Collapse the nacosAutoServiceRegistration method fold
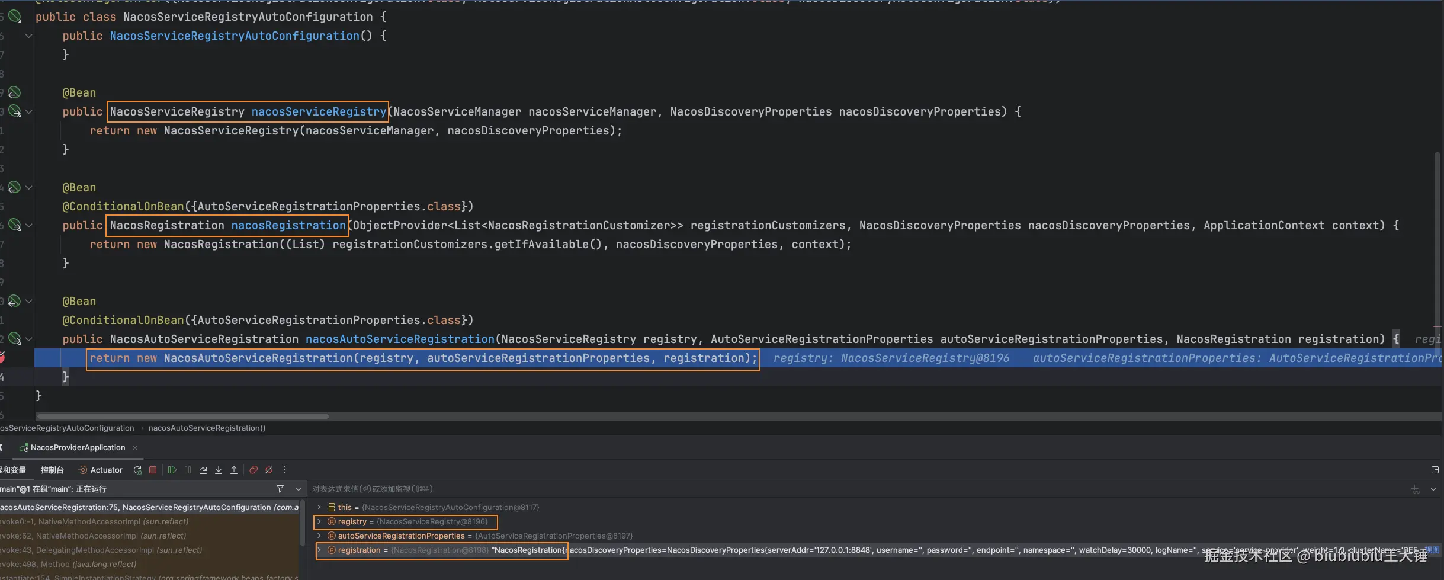The height and width of the screenshot is (580, 1444). click(x=28, y=339)
